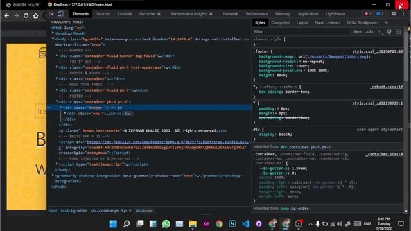411x231 pixels.
Task: Toggle the .cls class editor
Action: point(369,31)
